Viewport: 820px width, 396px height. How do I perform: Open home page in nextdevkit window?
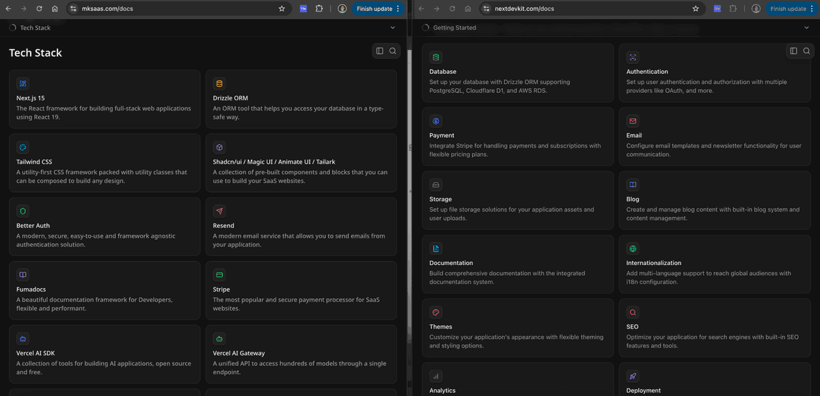click(x=468, y=9)
